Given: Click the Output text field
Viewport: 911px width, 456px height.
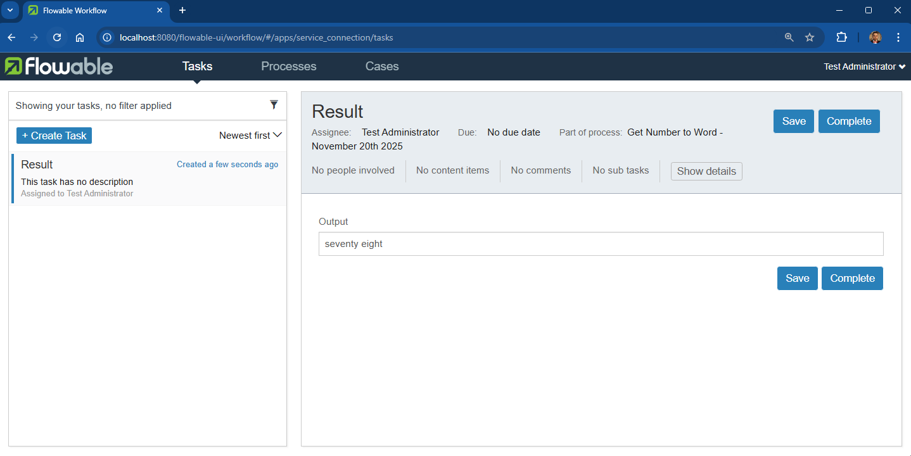Looking at the screenshot, I should pyautogui.click(x=601, y=244).
